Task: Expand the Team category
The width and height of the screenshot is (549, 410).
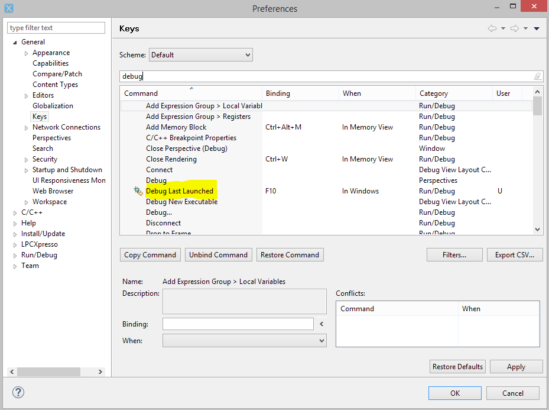Action: pos(15,266)
